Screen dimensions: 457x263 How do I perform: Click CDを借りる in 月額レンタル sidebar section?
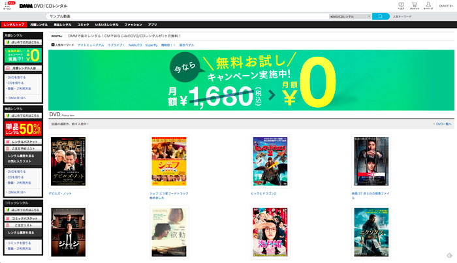pyautogui.click(x=16, y=83)
